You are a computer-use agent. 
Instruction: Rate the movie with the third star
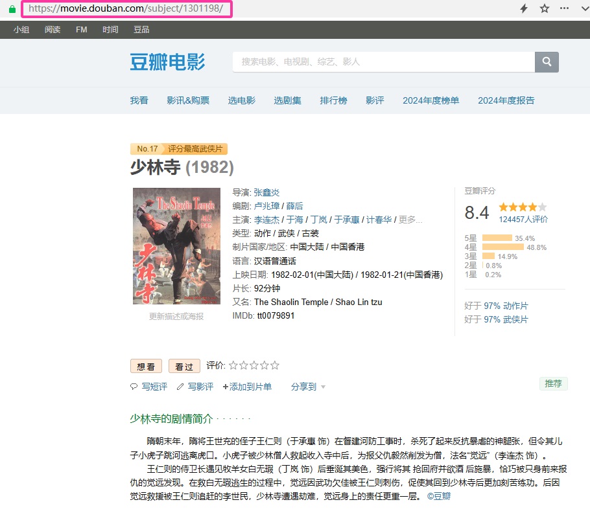[x=254, y=365]
